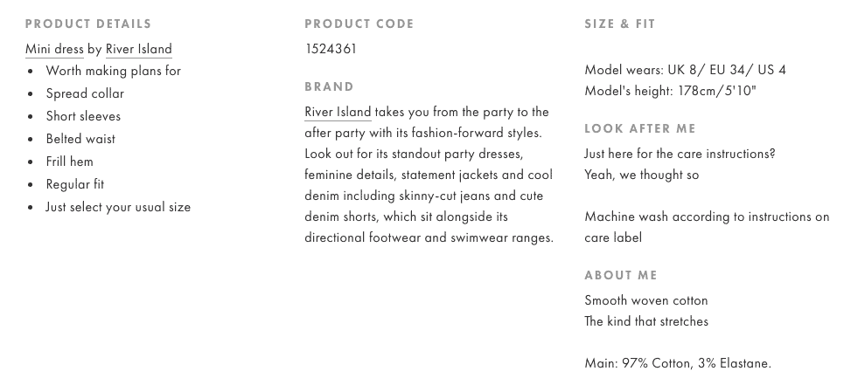Image resolution: width=844 pixels, height=385 pixels.
Task: Click the Model wears UK 8 line
Action: [x=685, y=70]
